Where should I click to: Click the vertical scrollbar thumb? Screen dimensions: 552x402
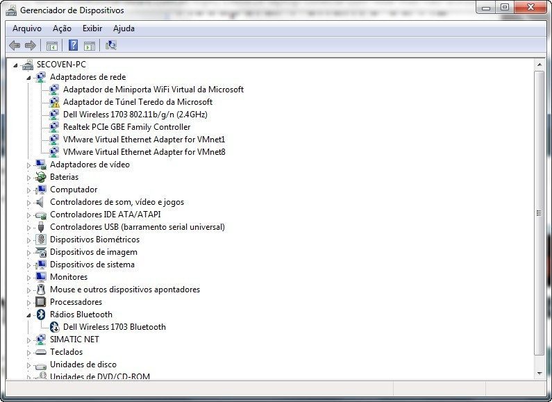(540, 213)
